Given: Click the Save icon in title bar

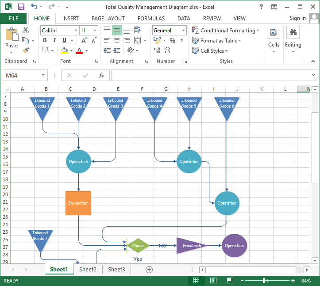Looking at the screenshot, I should click(x=21, y=7).
